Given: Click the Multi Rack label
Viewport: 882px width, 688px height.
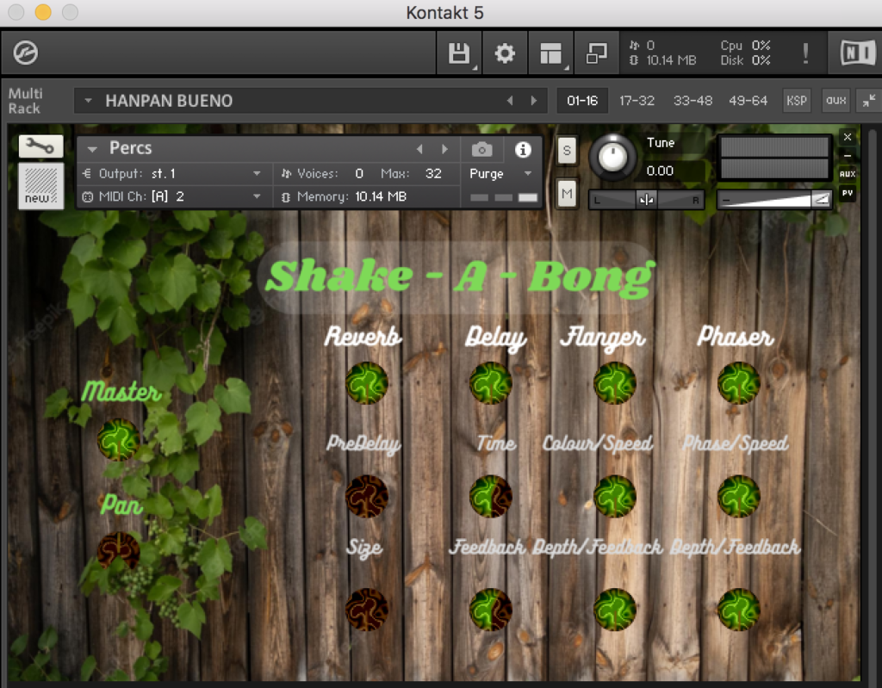Looking at the screenshot, I should [x=25, y=101].
